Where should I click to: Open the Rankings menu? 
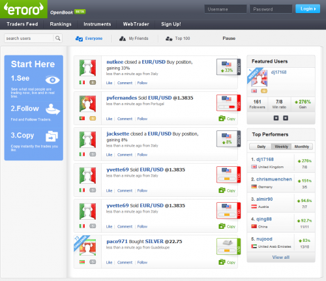(61, 24)
